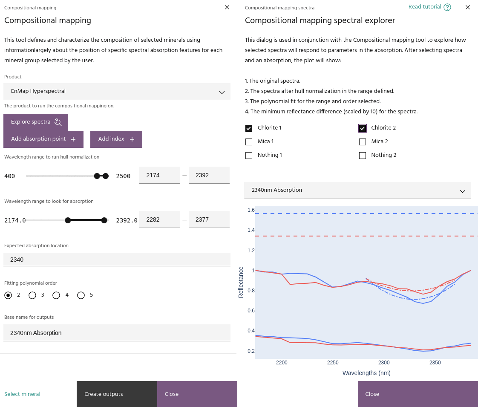The width and height of the screenshot is (478, 407).
Task: Click the left handle of absorption range slider
Action: click(68, 220)
